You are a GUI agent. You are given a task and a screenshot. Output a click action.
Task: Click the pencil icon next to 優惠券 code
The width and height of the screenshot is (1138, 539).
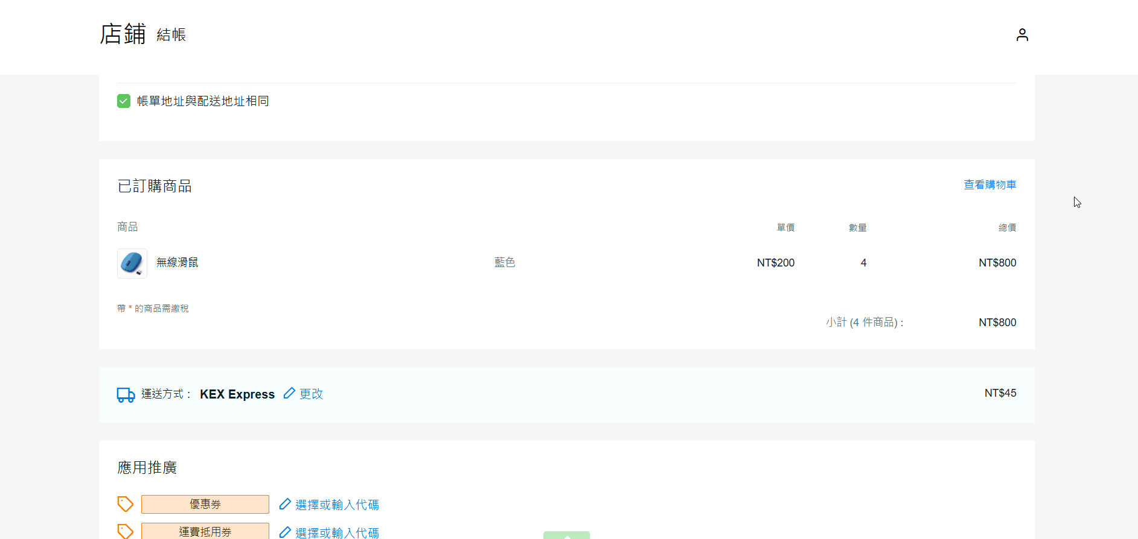coord(285,504)
